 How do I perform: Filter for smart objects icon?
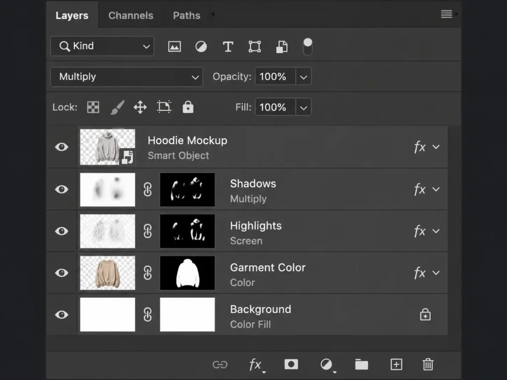(x=282, y=47)
